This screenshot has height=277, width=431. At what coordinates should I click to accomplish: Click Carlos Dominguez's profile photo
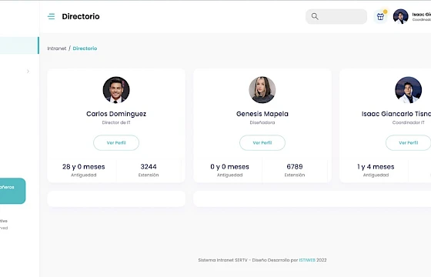116,90
